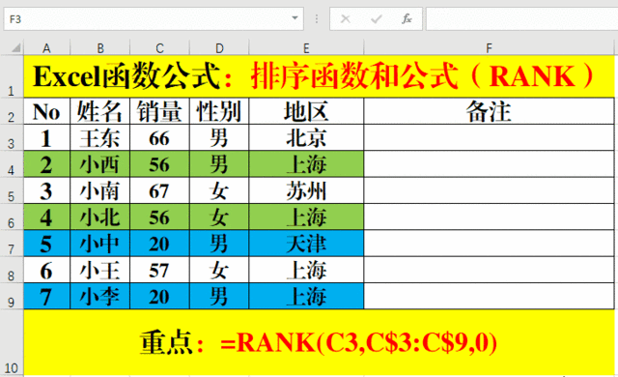
Task: Select the No cell with value 6
Action: (x=47, y=270)
